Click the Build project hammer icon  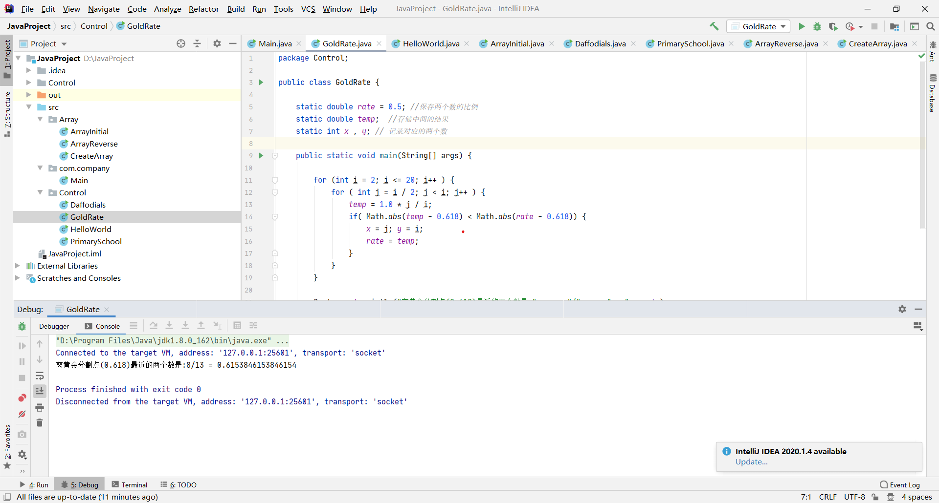pyautogui.click(x=714, y=26)
